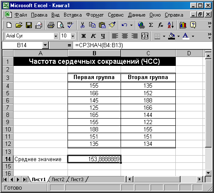Screen dimensions: 214x193
Task: Center text in the cell
Action: (x=125, y=36)
